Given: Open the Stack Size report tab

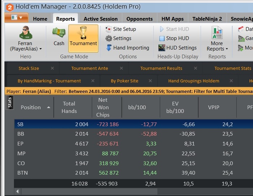Looking at the screenshot, I should coord(29,68).
